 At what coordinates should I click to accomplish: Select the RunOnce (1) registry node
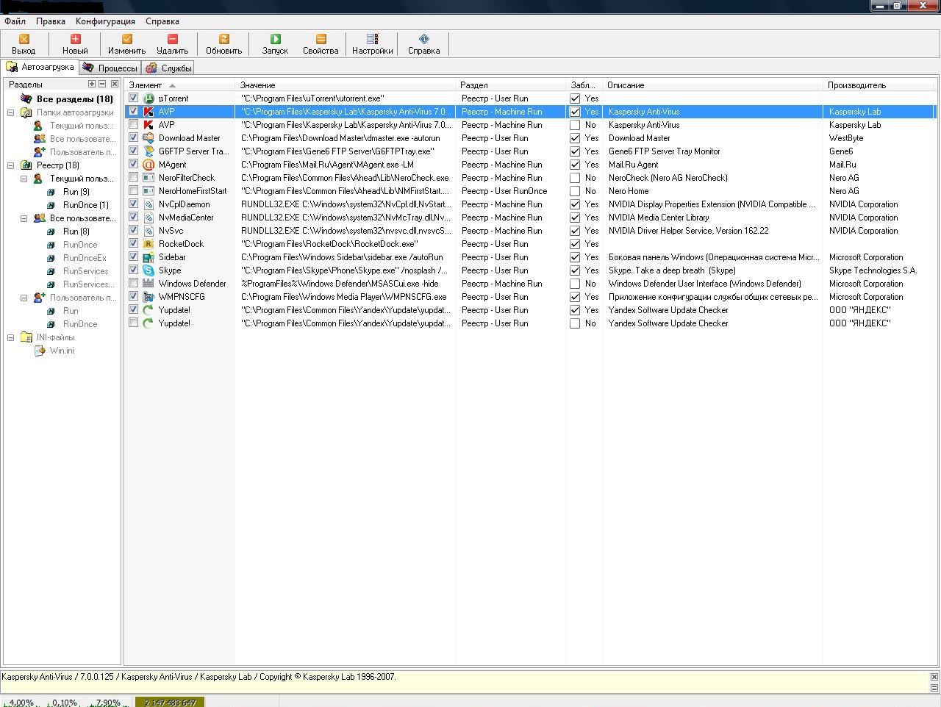[85, 205]
